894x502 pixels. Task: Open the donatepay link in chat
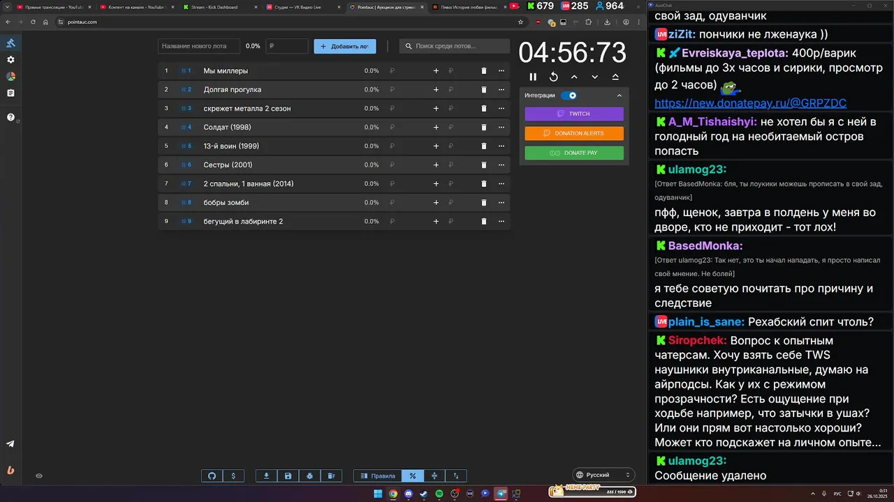click(750, 103)
